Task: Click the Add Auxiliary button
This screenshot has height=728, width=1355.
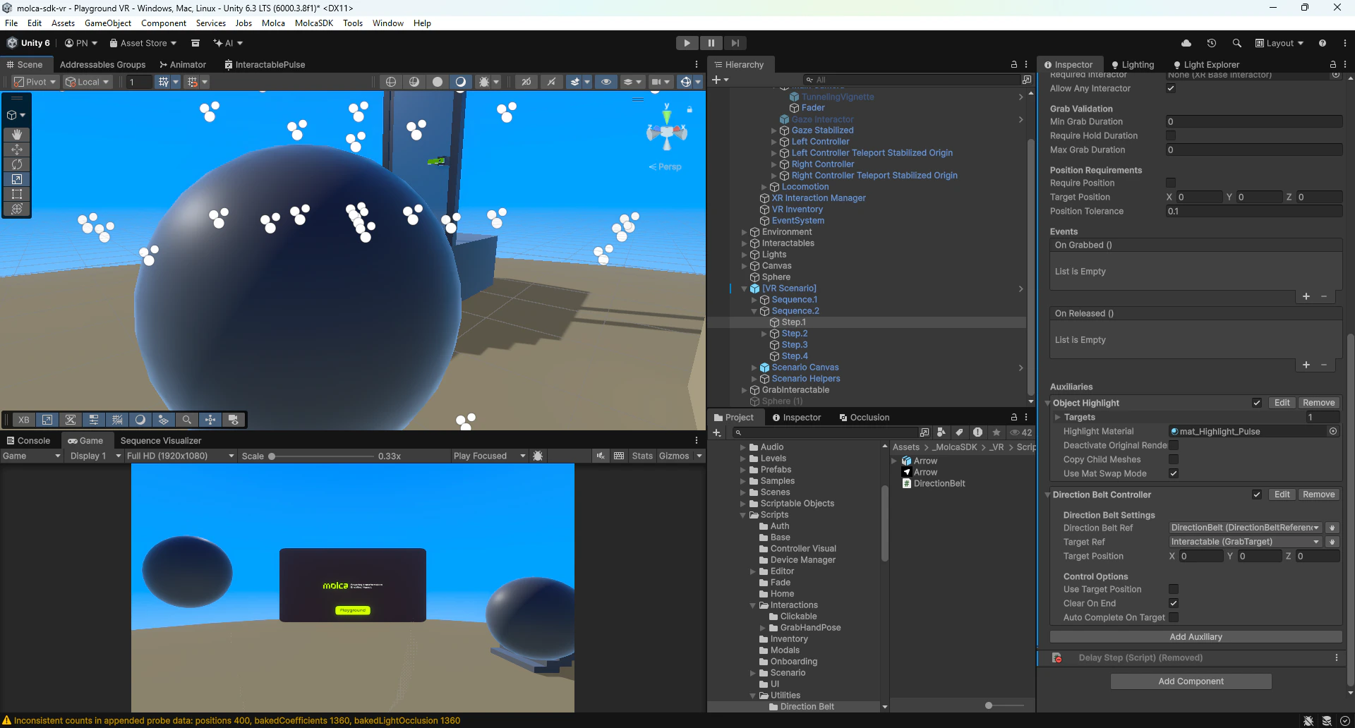Action: pos(1196,636)
